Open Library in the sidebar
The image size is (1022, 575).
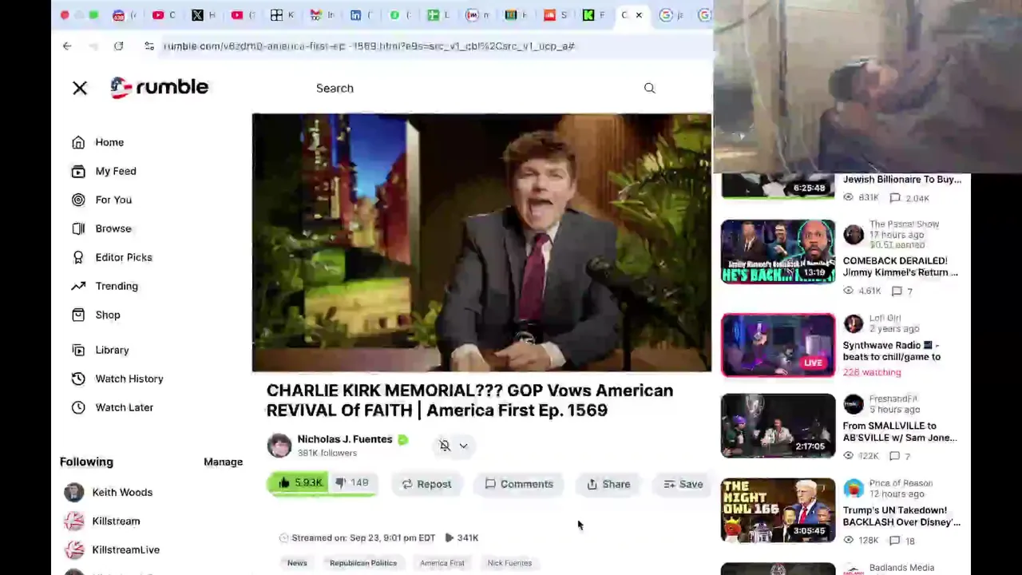tap(112, 350)
